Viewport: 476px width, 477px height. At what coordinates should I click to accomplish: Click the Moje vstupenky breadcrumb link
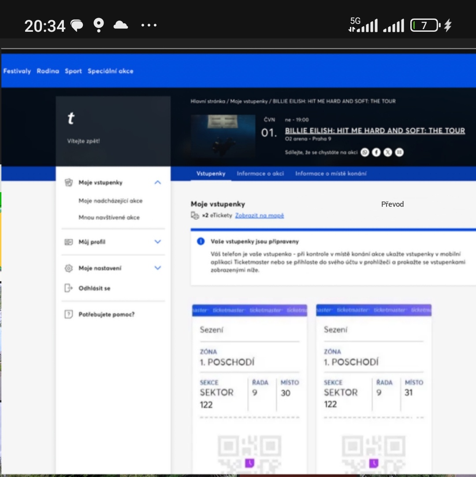tap(249, 101)
